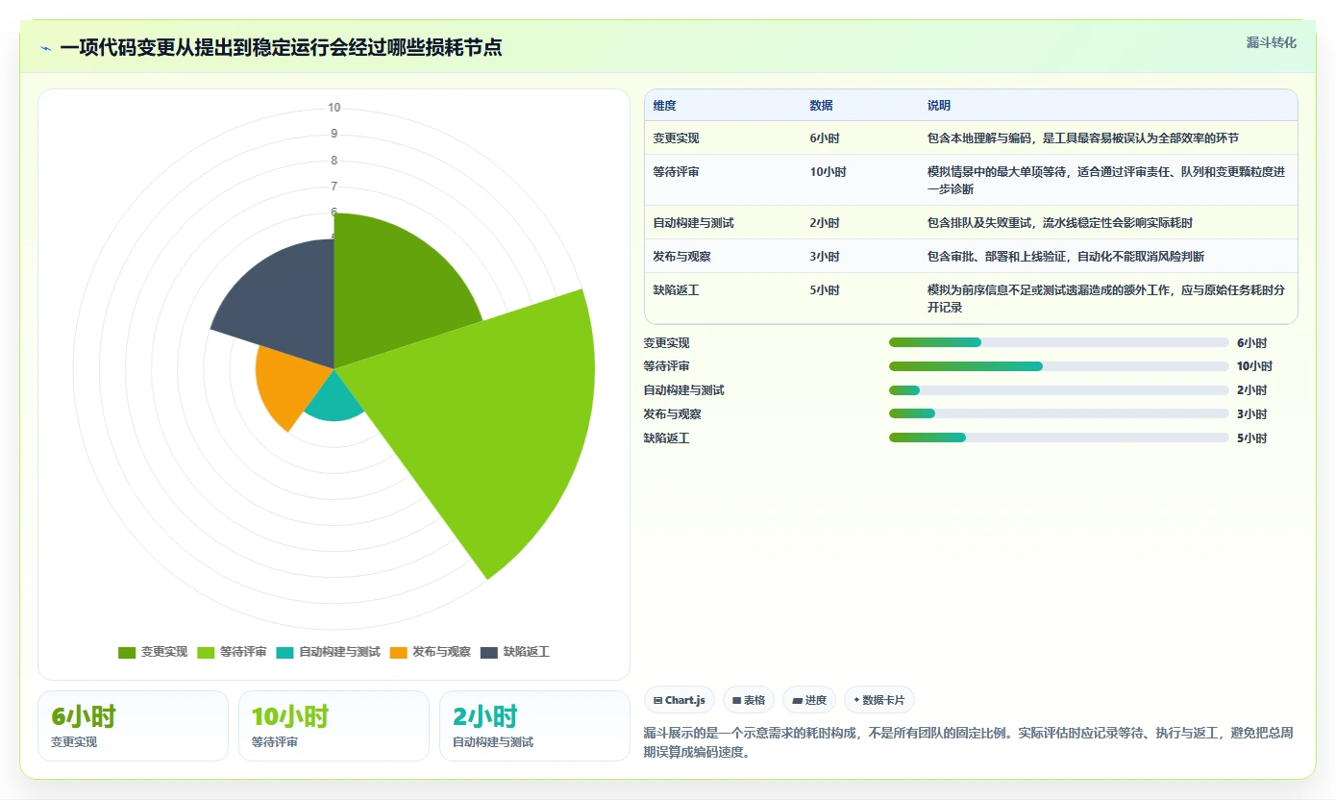Toggle the 缺陷返工 legend color swatch

click(x=489, y=652)
